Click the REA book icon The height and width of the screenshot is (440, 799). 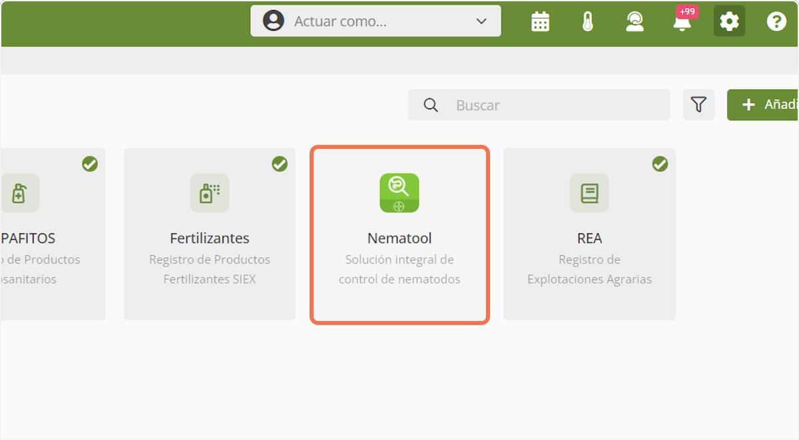tap(589, 193)
